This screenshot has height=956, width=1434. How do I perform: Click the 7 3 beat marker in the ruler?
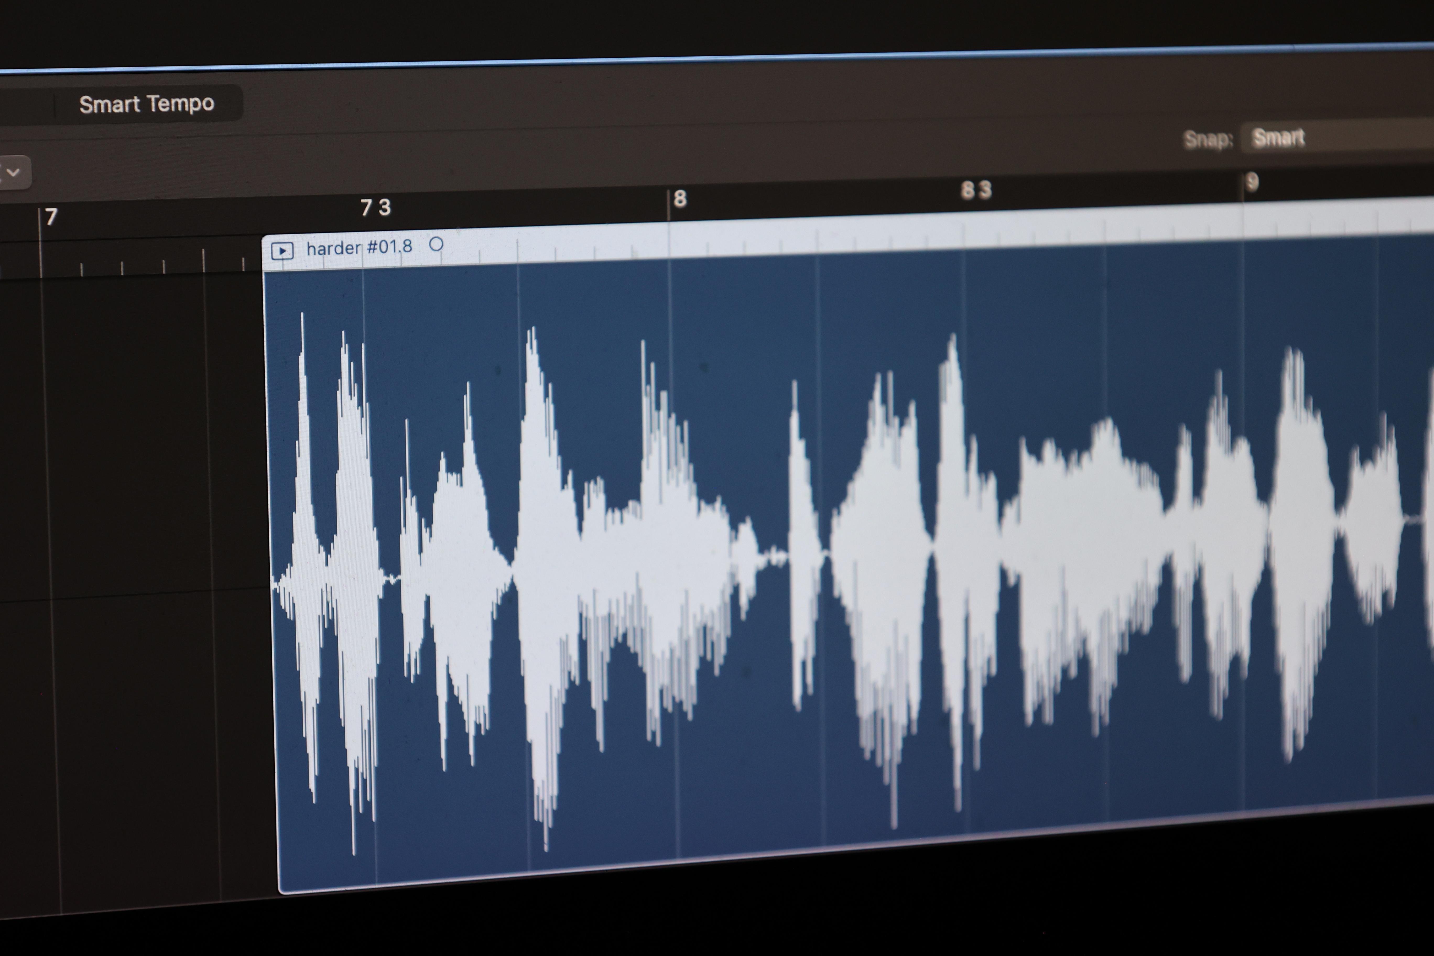tap(375, 207)
